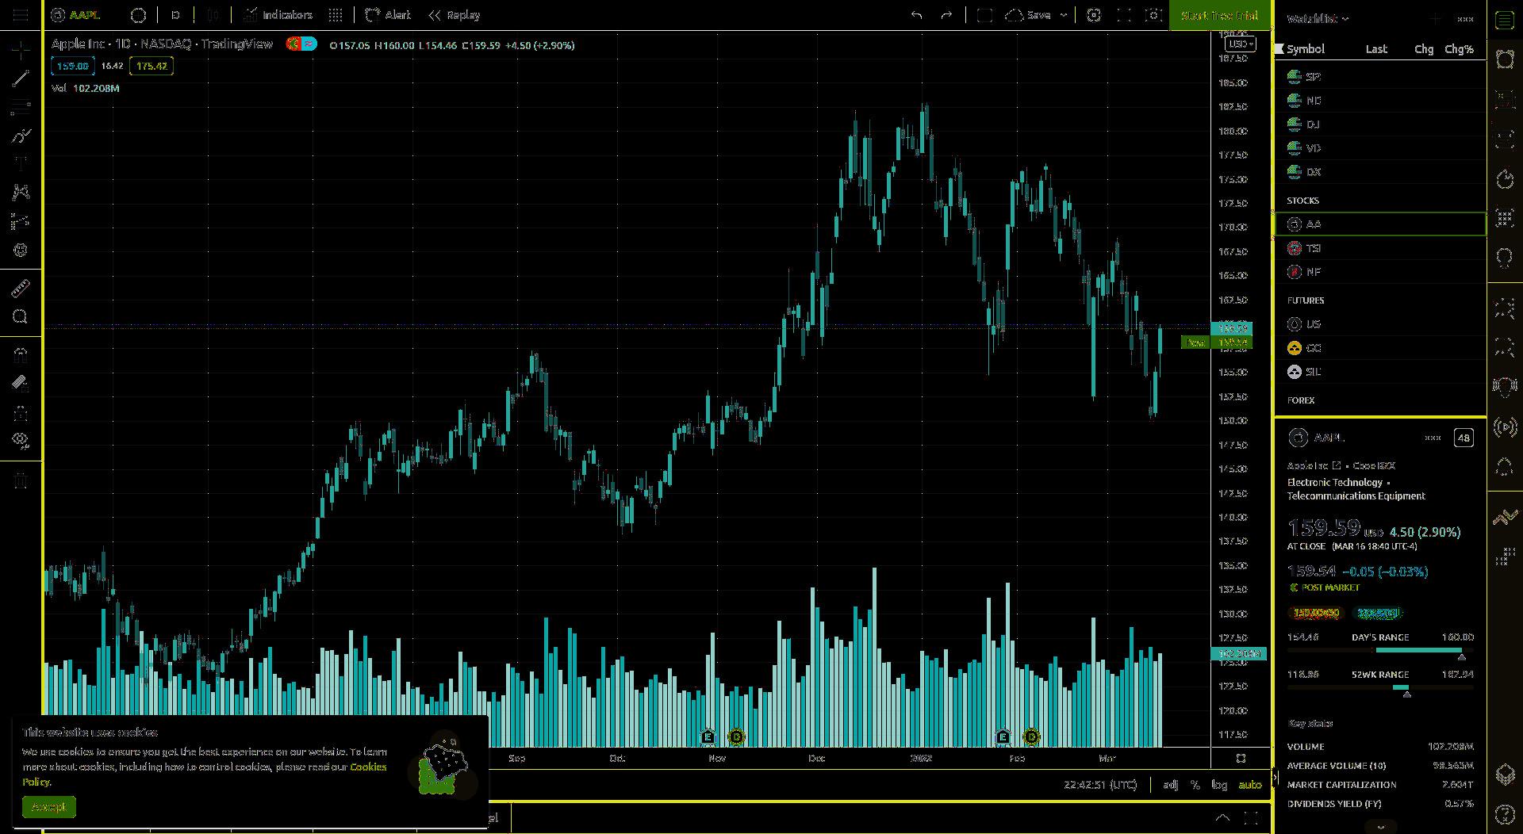Open the select layout square icon

pyautogui.click(x=984, y=15)
